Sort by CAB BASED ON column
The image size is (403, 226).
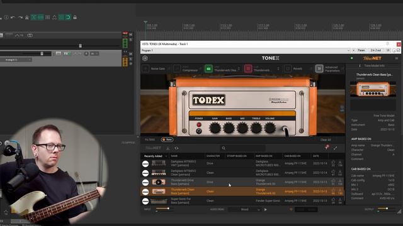pos(292,156)
